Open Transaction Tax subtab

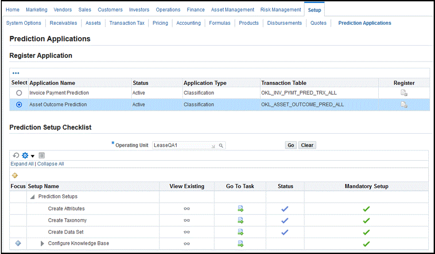127,23
